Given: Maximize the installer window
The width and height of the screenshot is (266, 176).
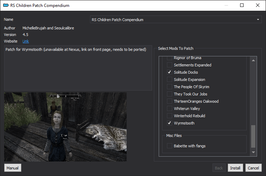Looking at the screenshot, I should point(242,5).
